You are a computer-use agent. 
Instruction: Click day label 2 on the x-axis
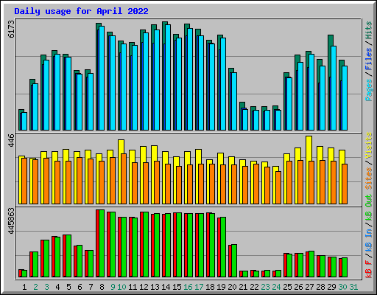click(35, 287)
